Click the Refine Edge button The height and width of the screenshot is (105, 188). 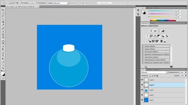pos(105,3)
